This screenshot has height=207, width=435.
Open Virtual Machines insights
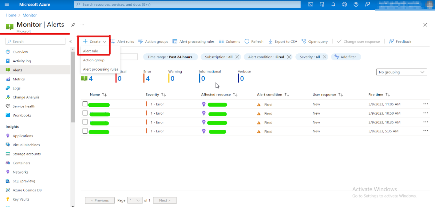pyautogui.click(x=26, y=145)
